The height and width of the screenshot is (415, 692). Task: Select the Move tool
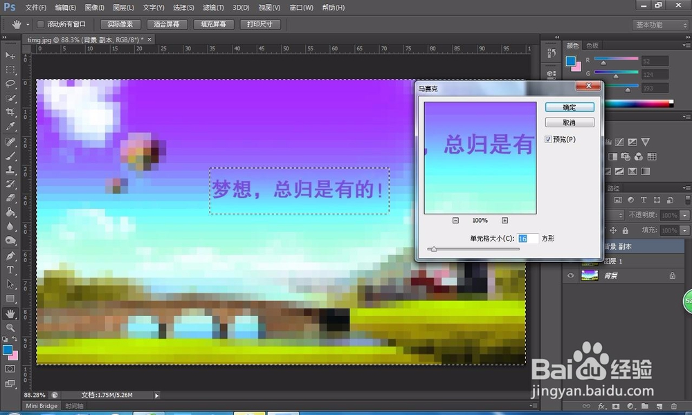tap(10, 55)
